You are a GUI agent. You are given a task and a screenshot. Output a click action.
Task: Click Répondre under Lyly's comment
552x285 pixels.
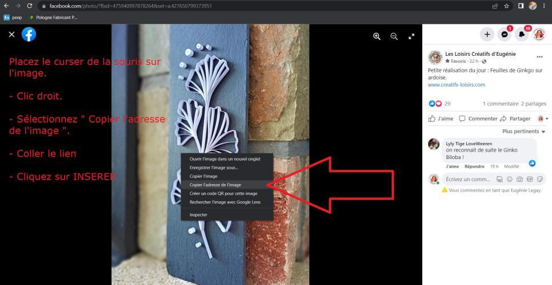tap(474, 166)
